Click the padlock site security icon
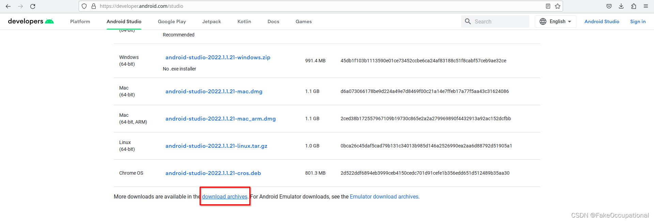The image size is (654, 222). tap(94, 6)
